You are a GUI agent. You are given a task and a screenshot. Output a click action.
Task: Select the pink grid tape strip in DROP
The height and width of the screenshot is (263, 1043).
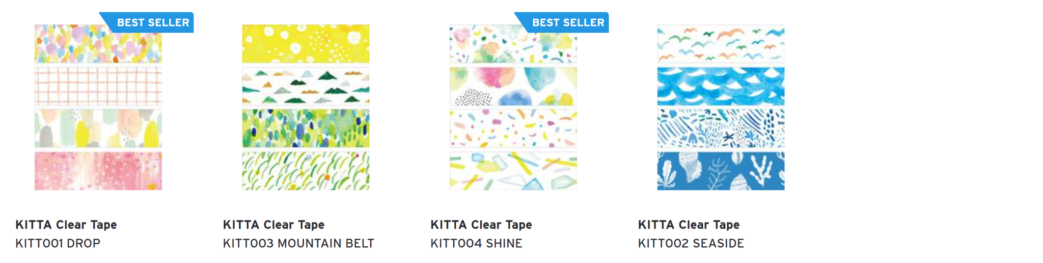tap(98, 86)
